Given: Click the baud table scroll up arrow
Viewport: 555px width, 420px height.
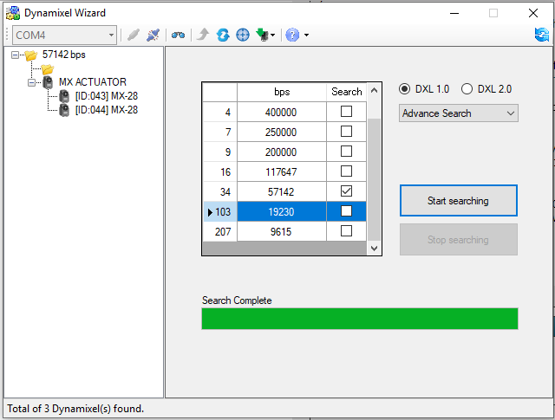Looking at the screenshot, I should [374, 91].
